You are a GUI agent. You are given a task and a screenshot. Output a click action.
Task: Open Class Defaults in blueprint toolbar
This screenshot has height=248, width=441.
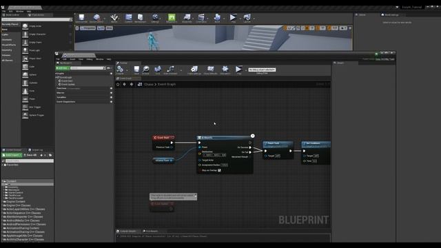(x=210, y=70)
